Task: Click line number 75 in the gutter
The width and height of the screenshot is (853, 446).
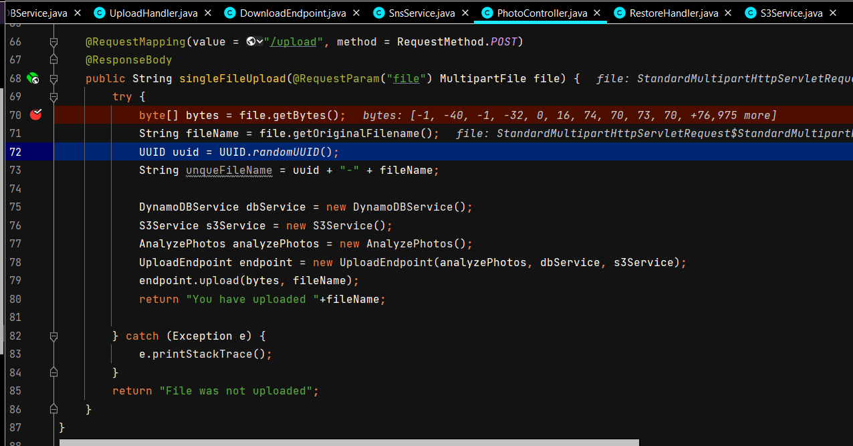Action: pyautogui.click(x=15, y=207)
